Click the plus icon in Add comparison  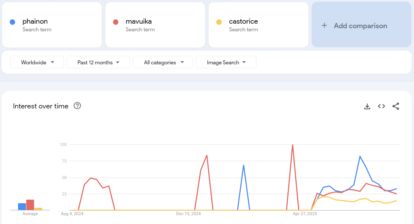click(x=324, y=26)
